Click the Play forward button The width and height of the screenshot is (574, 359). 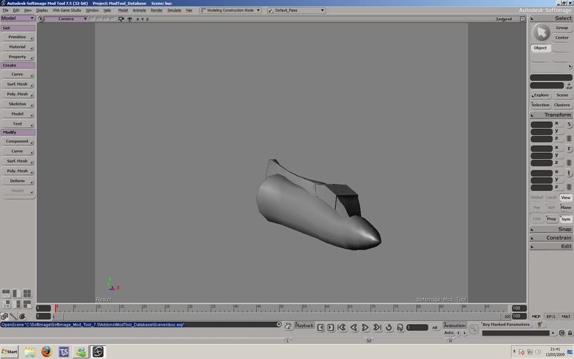pos(366,327)
